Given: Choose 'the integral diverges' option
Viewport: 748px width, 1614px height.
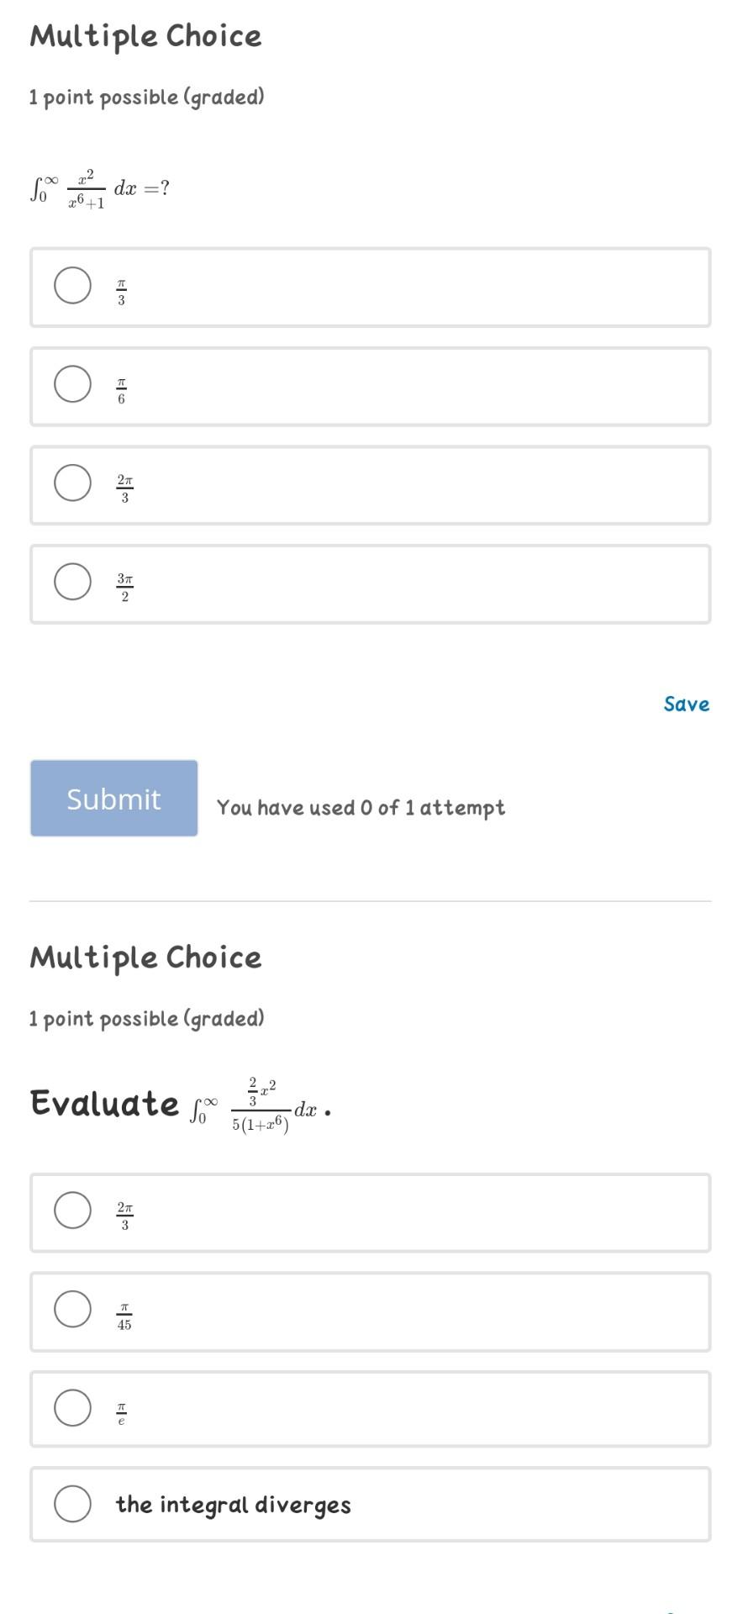Looking at the screenshot, I should [72, 1505].
